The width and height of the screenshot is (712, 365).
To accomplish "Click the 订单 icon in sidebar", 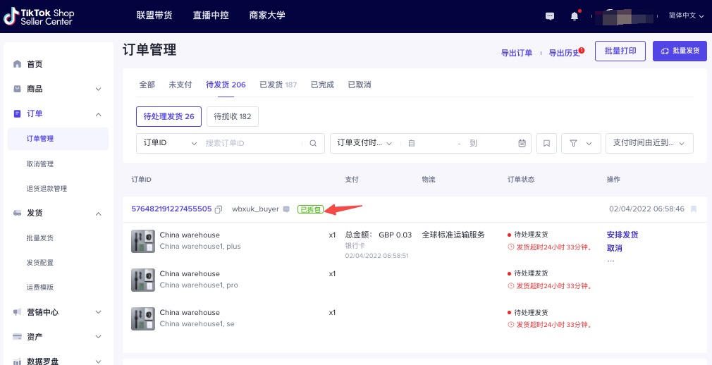I will (x=17, y=114).
